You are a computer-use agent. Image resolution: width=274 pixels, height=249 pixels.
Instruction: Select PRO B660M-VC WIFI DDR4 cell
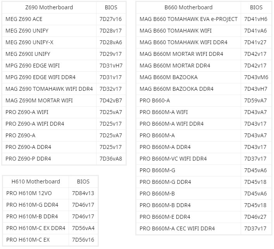click(173, 159)
